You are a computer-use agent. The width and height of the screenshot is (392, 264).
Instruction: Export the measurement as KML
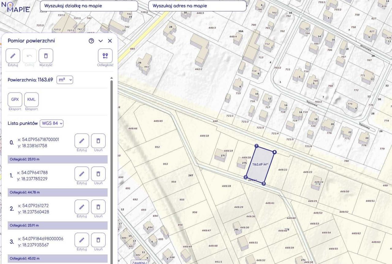[32, 100]
